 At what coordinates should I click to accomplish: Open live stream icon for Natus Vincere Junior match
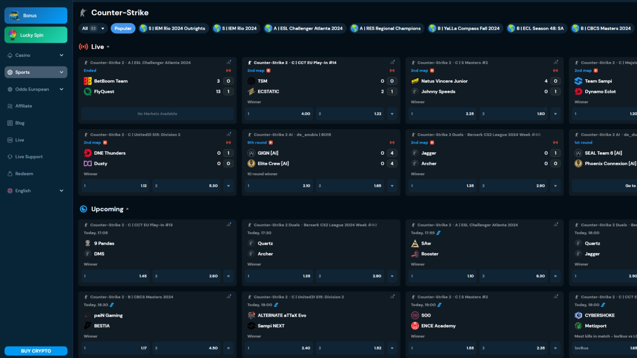click(432, 71)
